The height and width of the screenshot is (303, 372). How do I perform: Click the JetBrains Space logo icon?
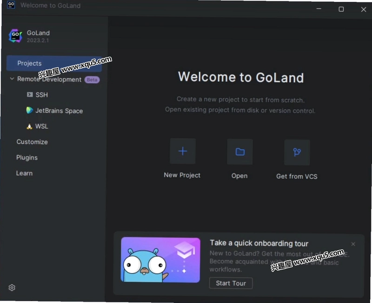pos(29,110)
